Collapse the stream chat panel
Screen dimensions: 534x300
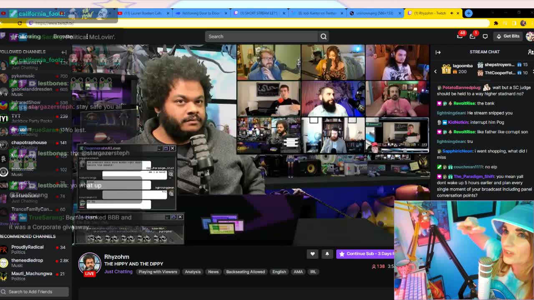click(x=438, y=52)
